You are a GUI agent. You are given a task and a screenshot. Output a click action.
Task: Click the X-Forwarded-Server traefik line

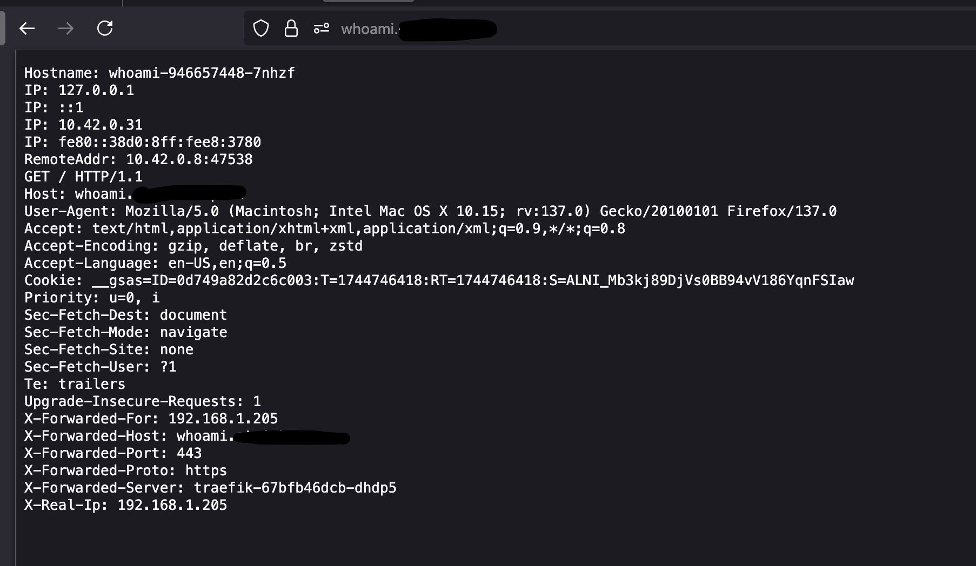(x=210, y=488)
